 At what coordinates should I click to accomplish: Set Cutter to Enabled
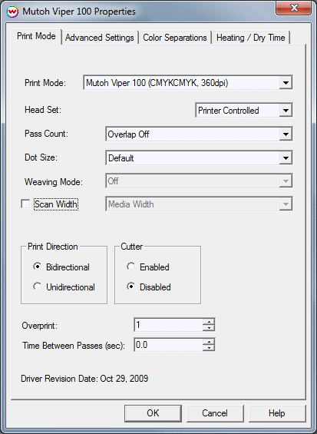click(x=130, y=267)
